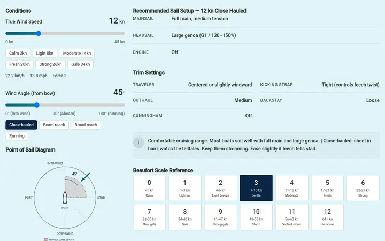Screen dimensions: 385x241
Task: Click the 'PORT' diagram label
Action: [x=29, y=198]
